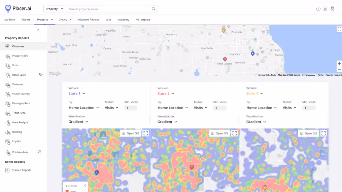Click the Visits sidebar icon
Screen dimensions: 342x192
click(8, 65)
